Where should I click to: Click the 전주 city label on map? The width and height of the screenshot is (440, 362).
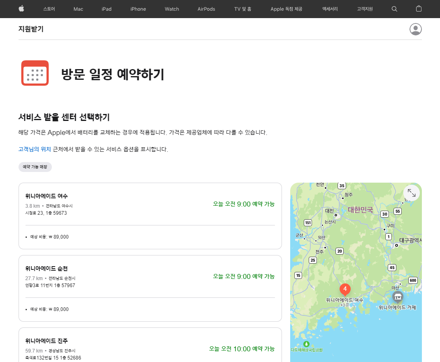pos(319,252)
